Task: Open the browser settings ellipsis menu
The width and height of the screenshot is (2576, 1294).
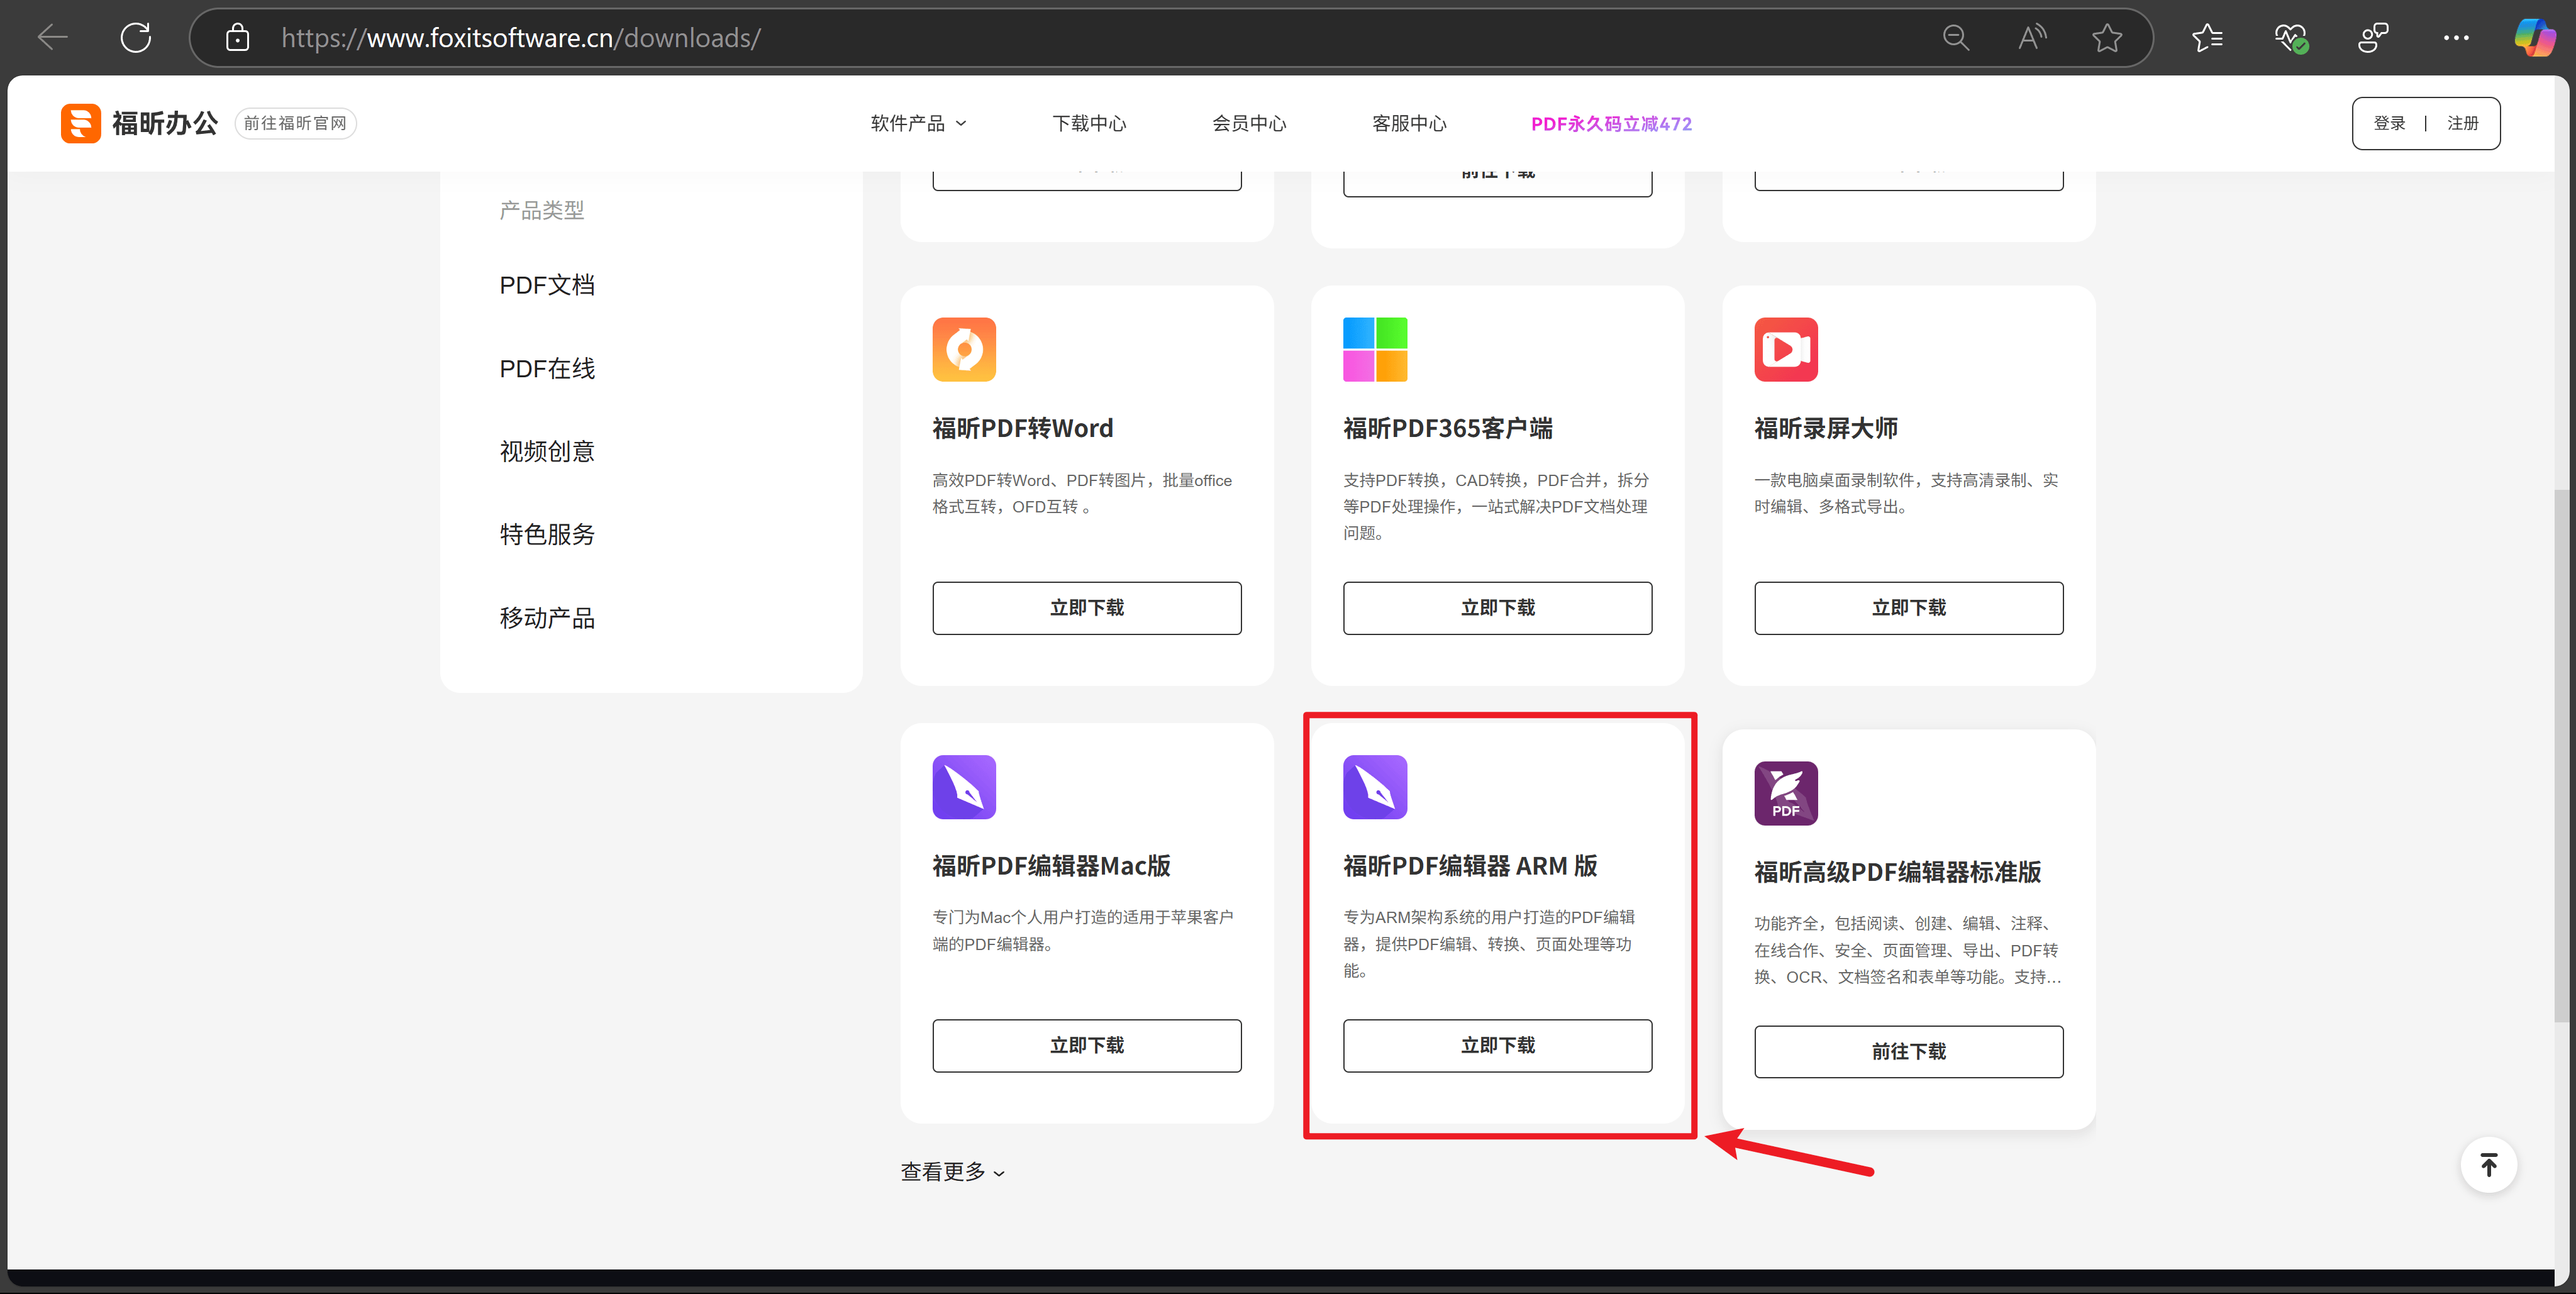Action: tap(2456, 37)
